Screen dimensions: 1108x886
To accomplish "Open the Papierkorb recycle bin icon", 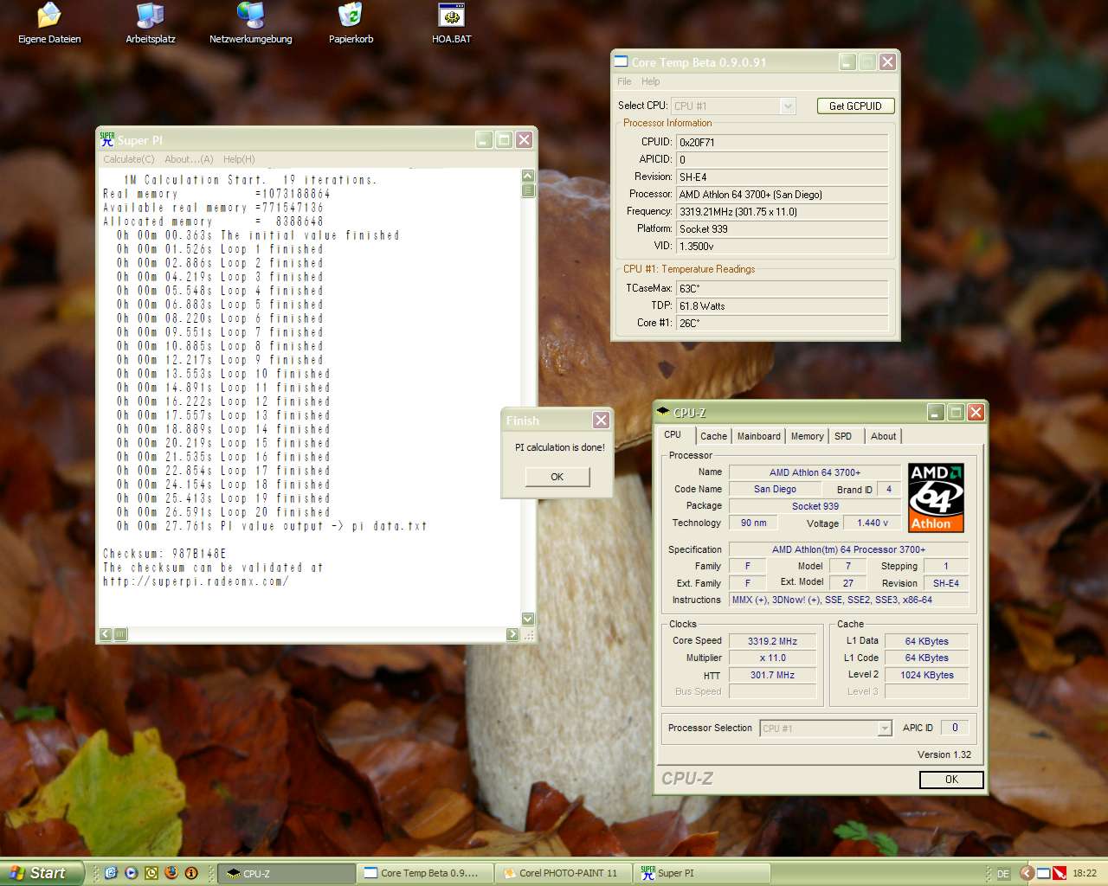I will click(x=351, y=23).
